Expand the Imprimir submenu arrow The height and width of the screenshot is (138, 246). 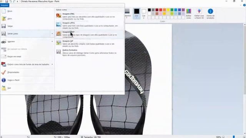pos(52,41)
